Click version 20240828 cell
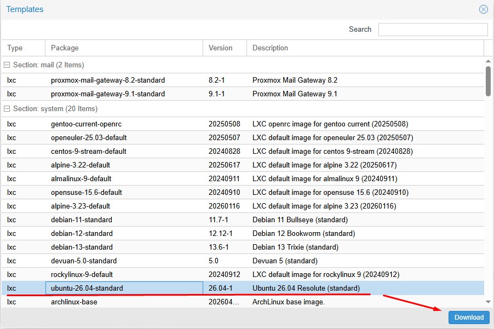This screenshot has height=329, width=494. pyautogui.click(x=225, y=152)
